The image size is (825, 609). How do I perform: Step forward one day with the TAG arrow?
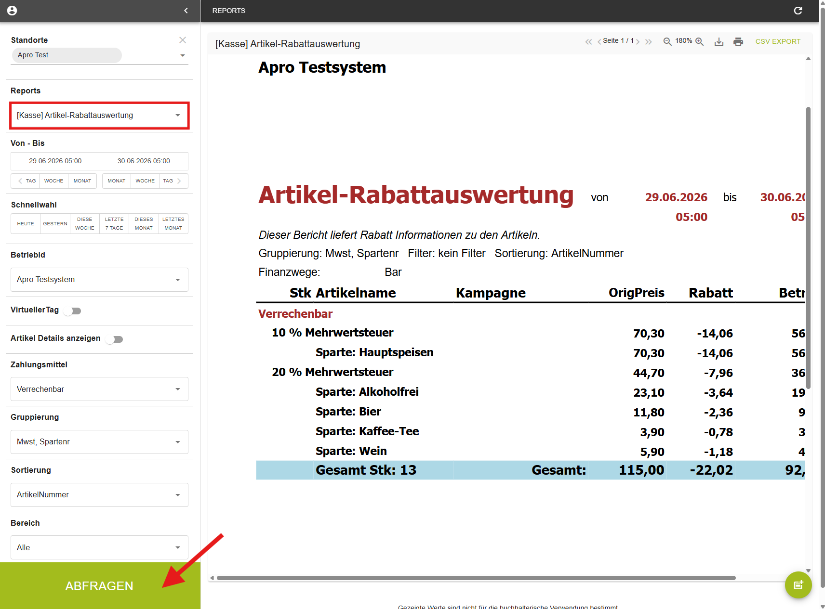click(x=173, y=181)
